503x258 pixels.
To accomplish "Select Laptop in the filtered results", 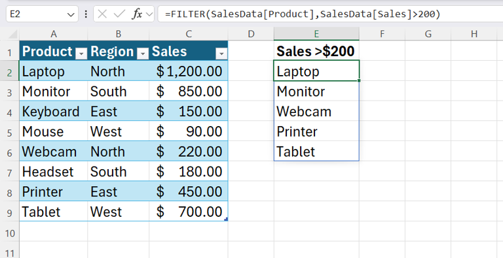I will 316,71.
